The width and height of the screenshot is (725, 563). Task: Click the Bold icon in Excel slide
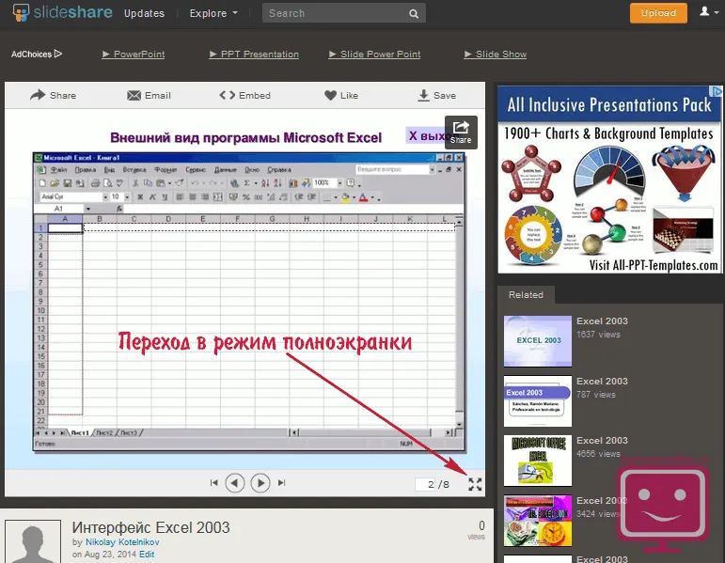(140, 197)
